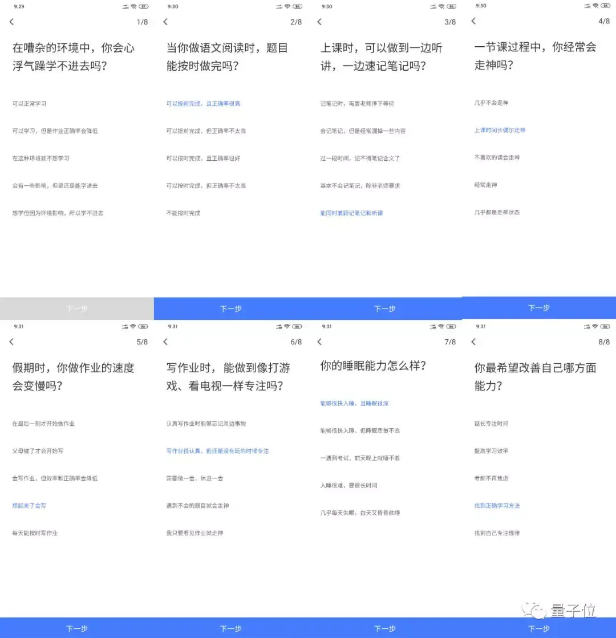Tap the greyed-out 下一步 on screen 1/8
Screen dimensions: 616x638
77,309
